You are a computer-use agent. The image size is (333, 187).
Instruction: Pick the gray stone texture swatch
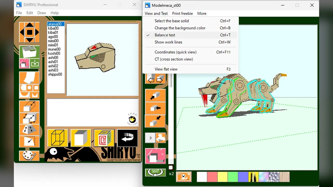(274, 177)
